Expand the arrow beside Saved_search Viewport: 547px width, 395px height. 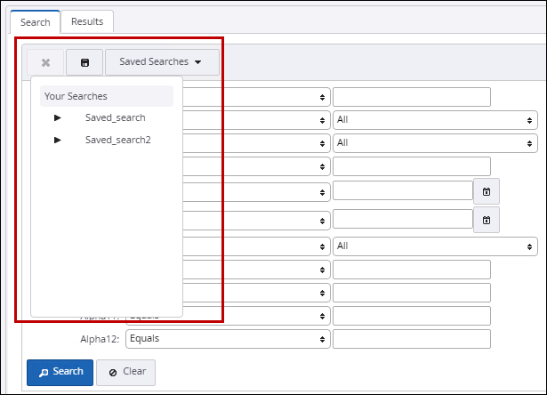58,117
